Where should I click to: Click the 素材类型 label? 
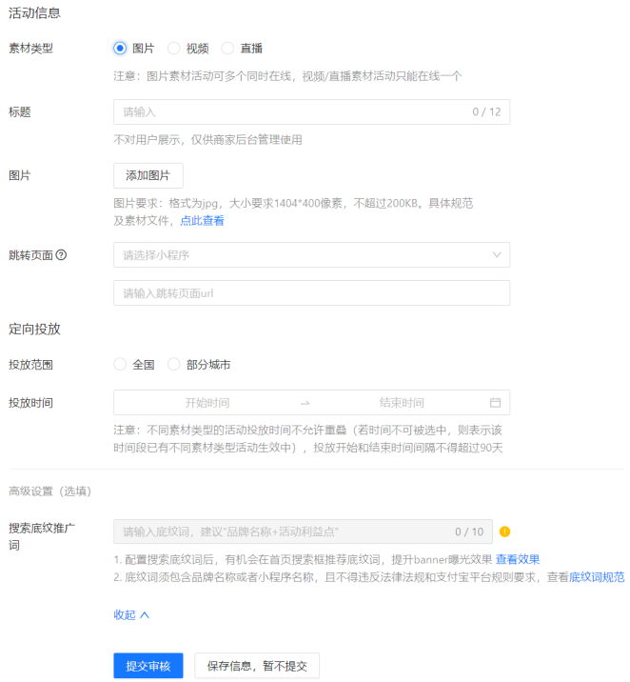coord(30,48)
